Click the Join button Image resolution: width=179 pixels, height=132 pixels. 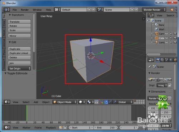point(19,63)
